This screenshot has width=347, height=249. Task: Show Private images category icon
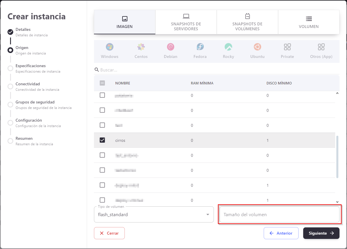287,47
